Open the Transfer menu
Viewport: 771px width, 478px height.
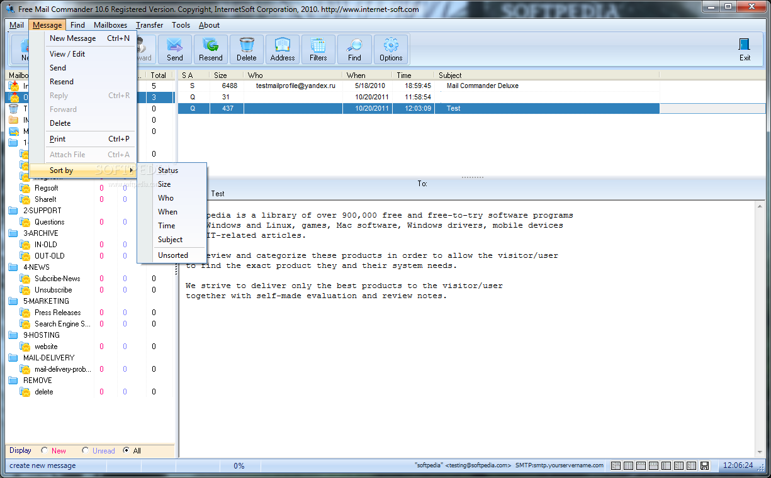(x=149, y=25)
